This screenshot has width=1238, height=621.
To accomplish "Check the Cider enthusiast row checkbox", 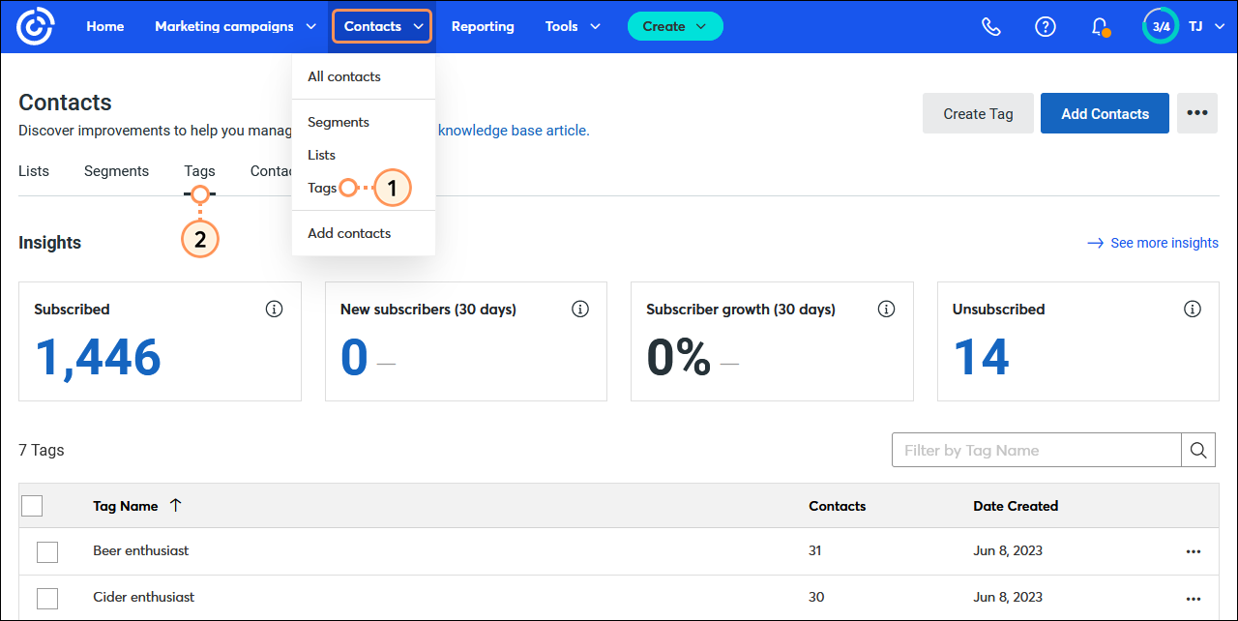I will 46,597.
